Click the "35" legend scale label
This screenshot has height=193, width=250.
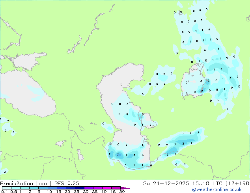(95, 191)
